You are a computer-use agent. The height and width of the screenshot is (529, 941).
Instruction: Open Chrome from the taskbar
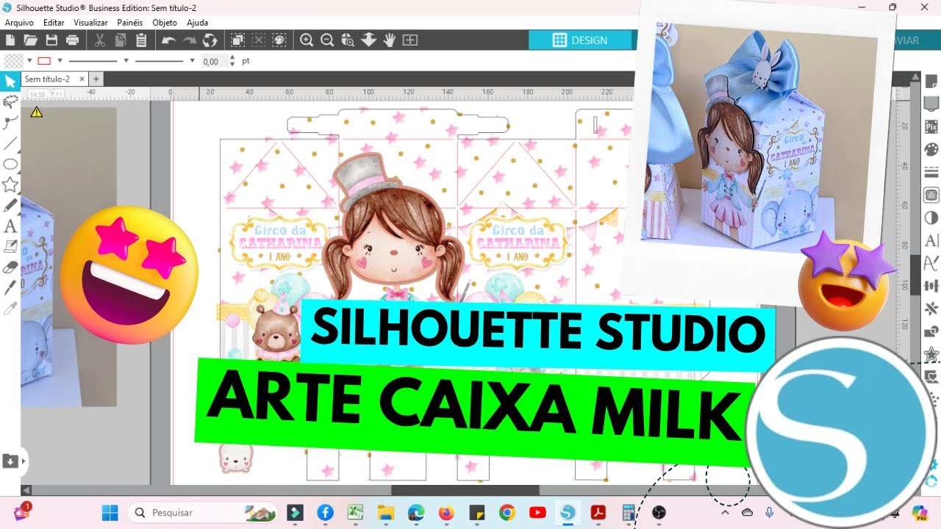click(507, 512)
